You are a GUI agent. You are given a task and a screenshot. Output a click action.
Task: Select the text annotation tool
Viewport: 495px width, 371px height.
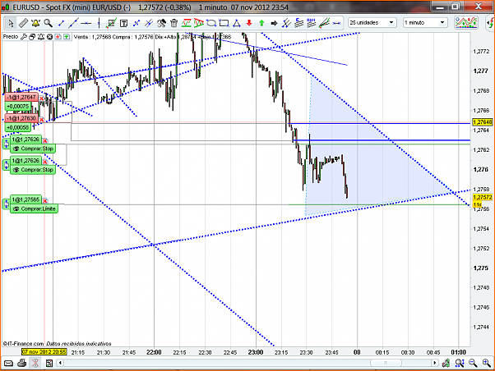pos(123,23)
